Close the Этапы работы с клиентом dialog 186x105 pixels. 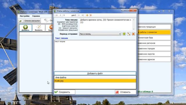[x=133, y=10]
